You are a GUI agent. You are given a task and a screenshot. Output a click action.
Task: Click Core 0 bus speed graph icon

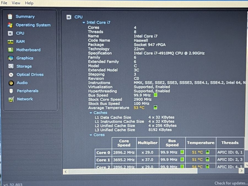pos(182,152)
